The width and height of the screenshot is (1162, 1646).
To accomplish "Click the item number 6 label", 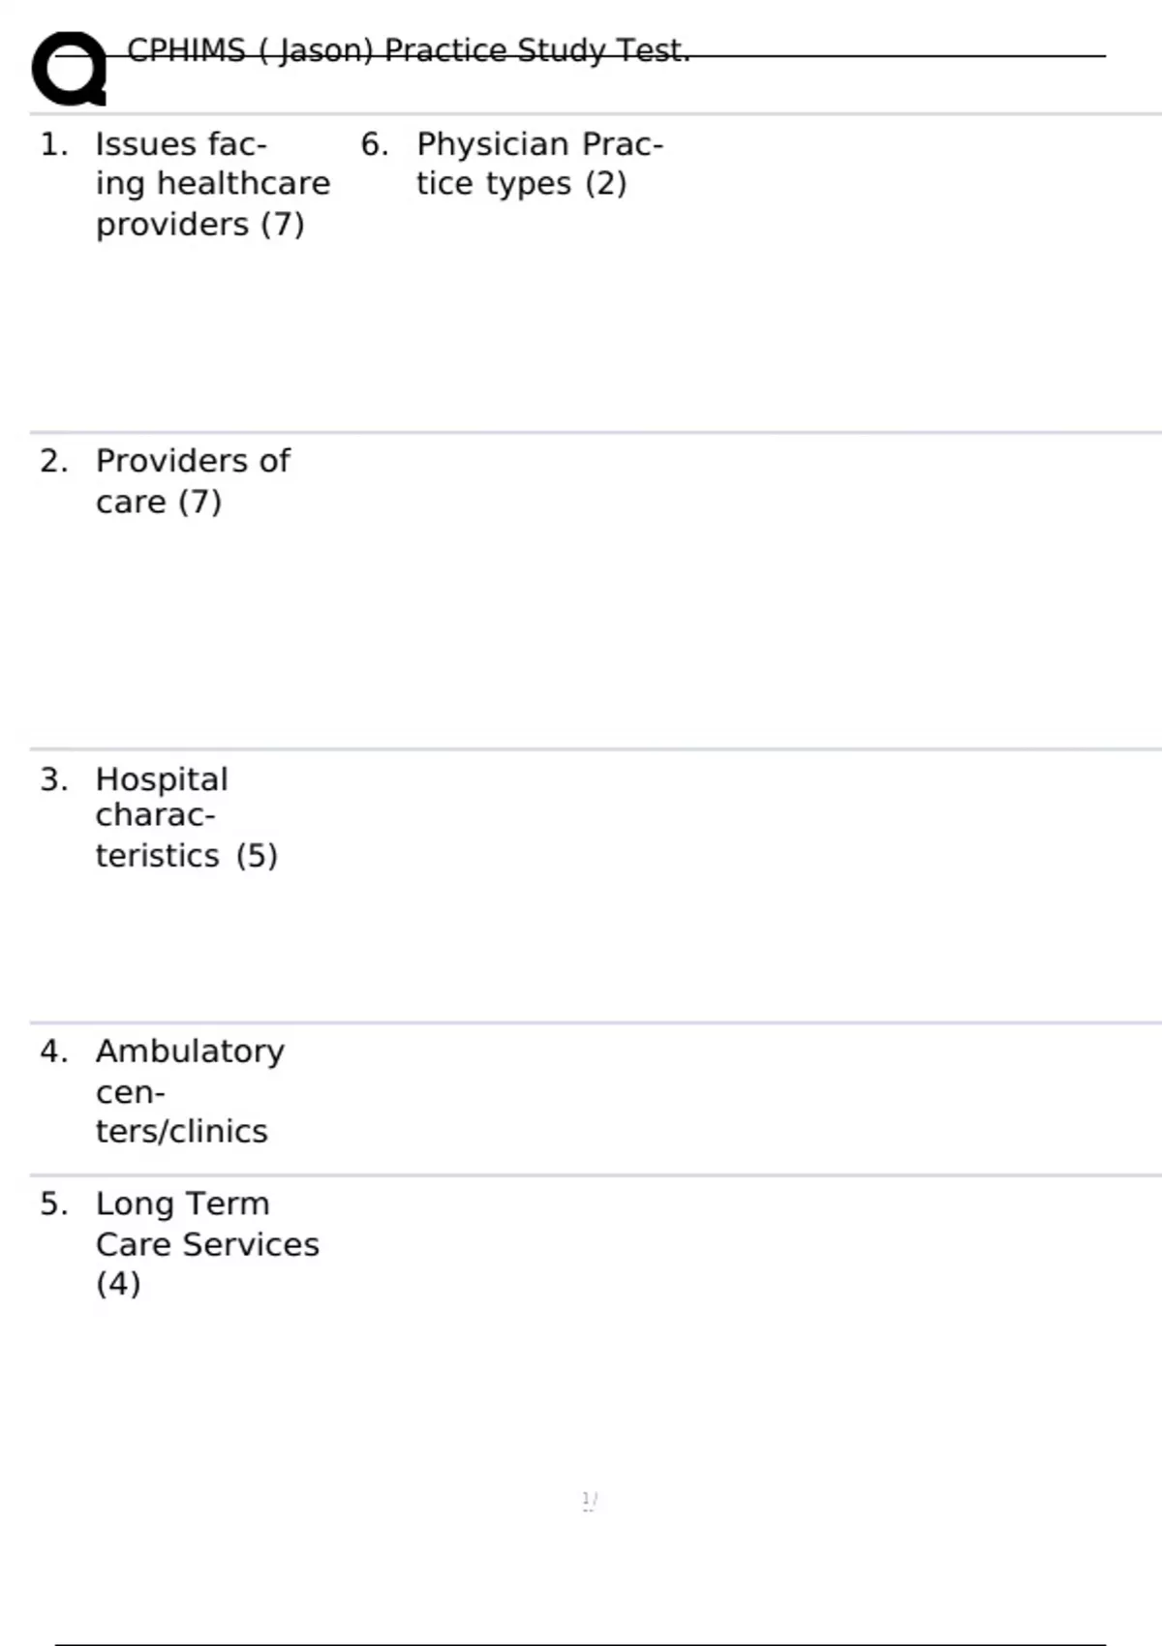I will click(x=375, y=144).
